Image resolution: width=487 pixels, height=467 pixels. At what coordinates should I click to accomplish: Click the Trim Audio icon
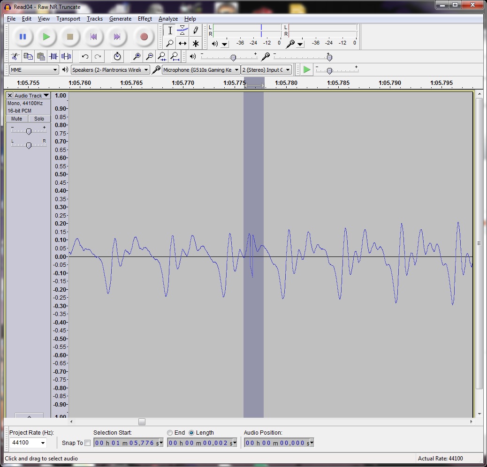[x=53, y=56]
